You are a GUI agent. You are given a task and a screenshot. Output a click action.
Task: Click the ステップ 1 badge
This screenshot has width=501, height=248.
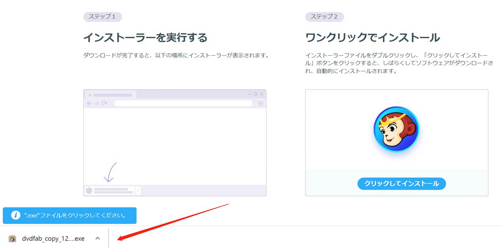103,17
